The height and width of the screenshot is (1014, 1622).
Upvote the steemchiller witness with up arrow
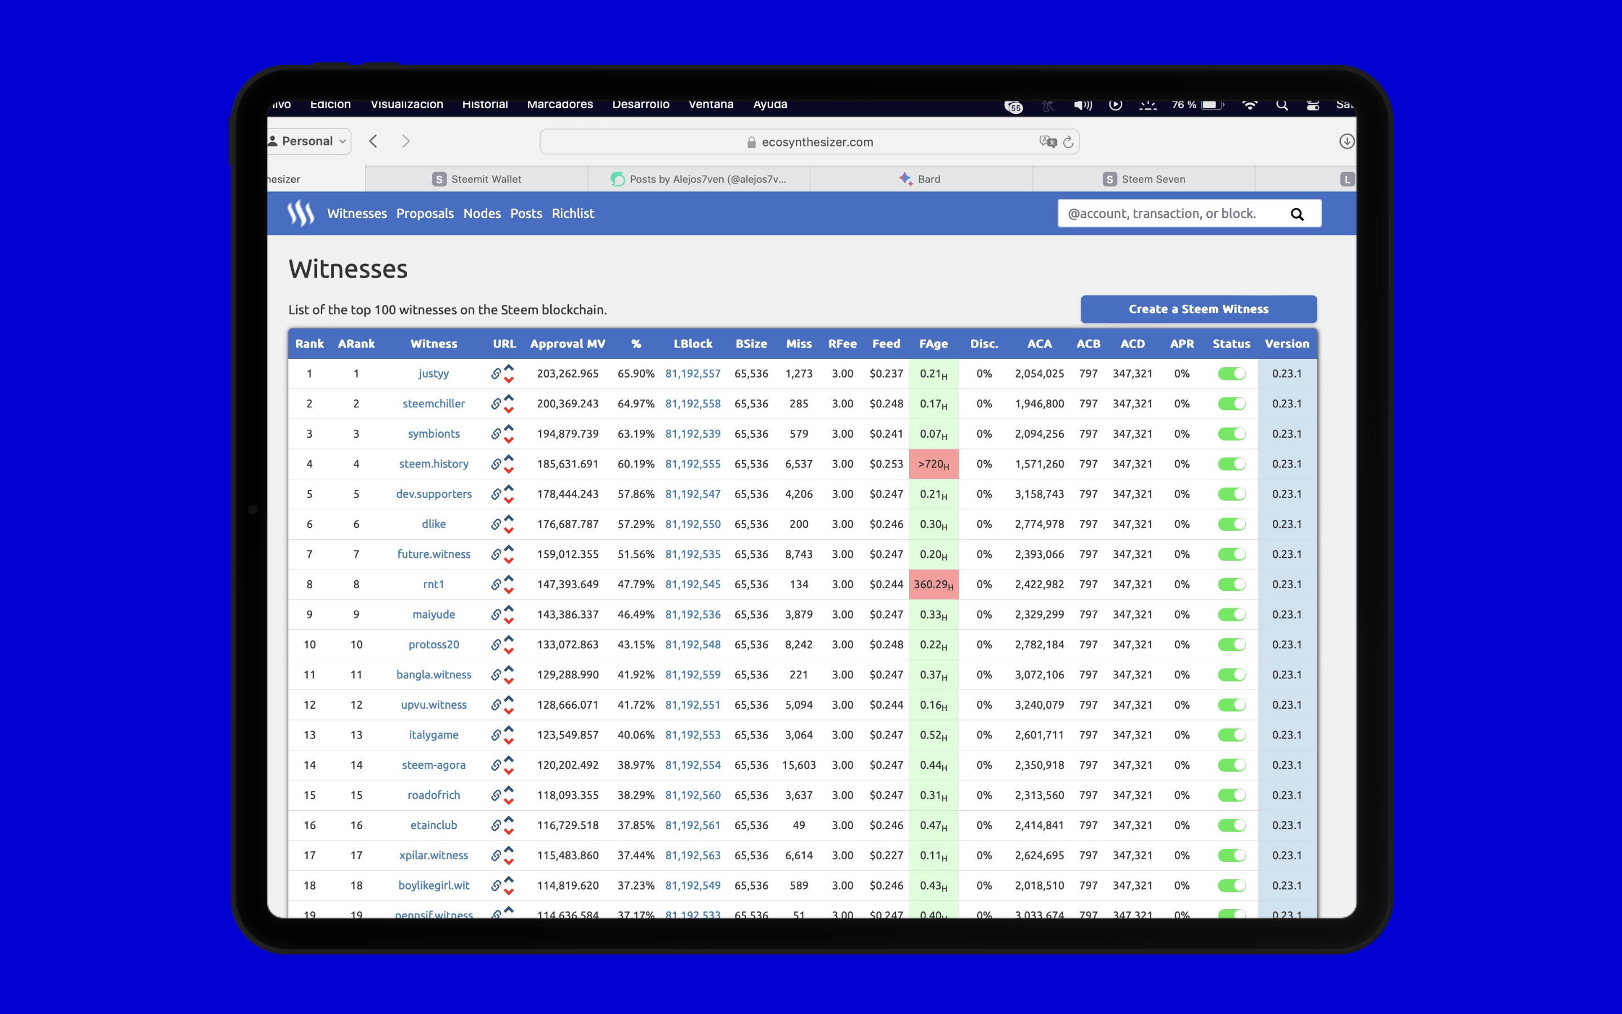pyautogui.click(x=509, y=398)
